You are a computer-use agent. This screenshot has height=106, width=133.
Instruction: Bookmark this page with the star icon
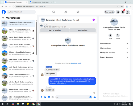click(x=122, y=7)
